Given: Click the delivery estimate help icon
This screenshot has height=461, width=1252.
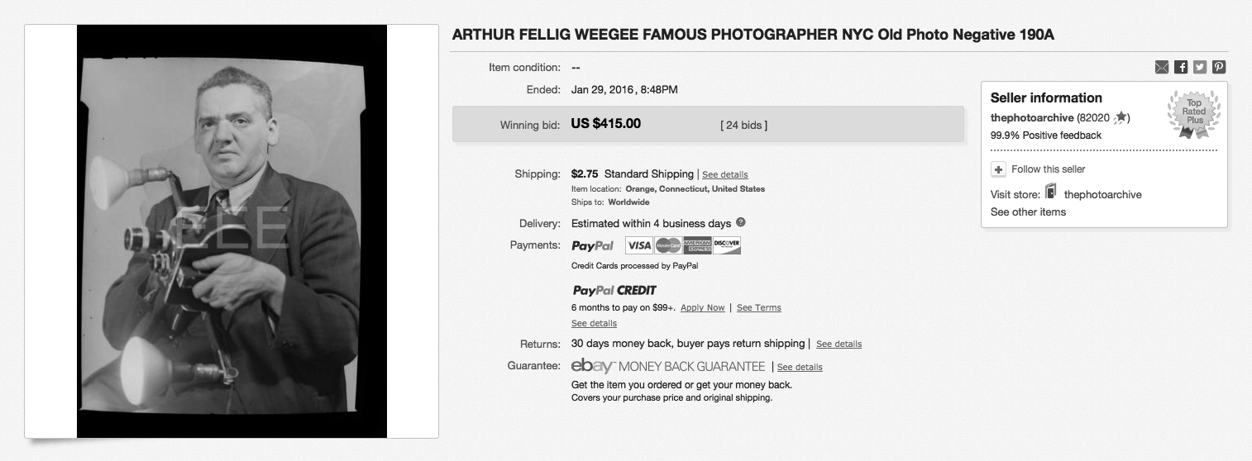Looking at the screenshot, I should coord(741,222).
